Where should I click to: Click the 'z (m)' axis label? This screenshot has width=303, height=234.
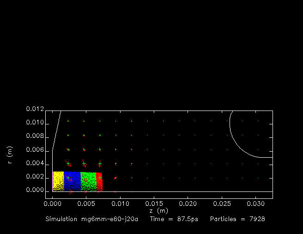click(158, 210)
